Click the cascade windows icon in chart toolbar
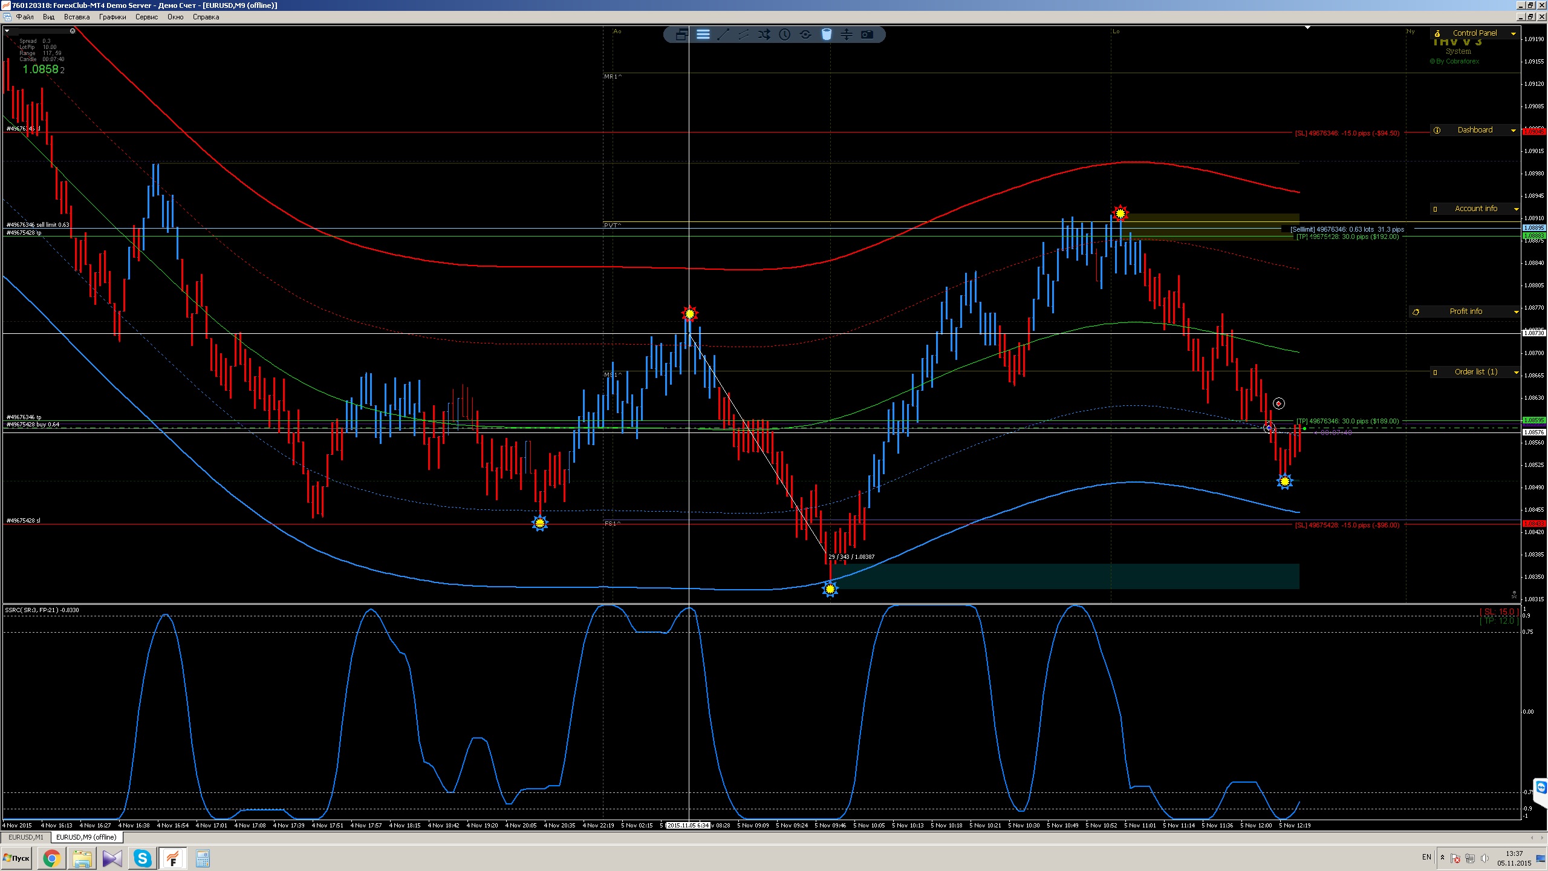This screenshot has height=871, width=1548. (681, 34)
